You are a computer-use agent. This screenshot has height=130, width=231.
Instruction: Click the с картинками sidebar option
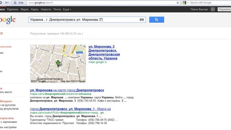coord(9,122)
